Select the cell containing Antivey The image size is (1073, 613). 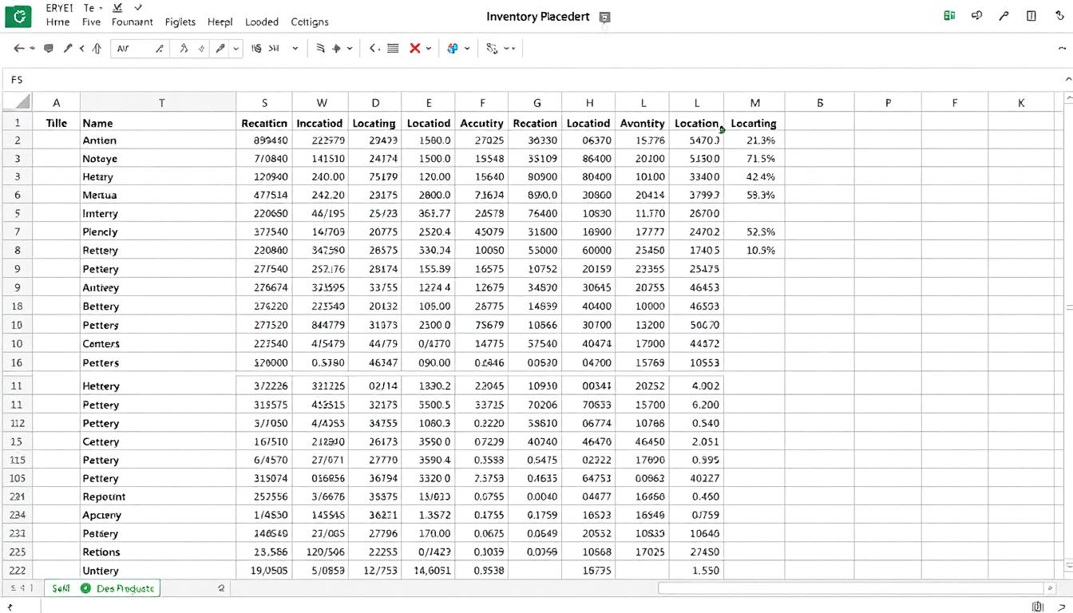click(158, 287)
